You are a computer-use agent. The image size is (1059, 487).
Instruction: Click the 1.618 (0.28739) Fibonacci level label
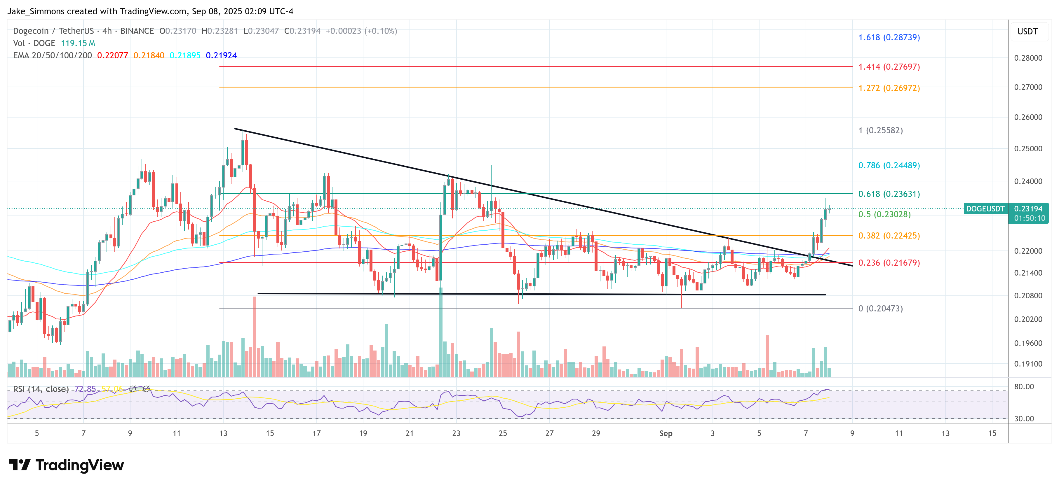click(x=889, y=37)
